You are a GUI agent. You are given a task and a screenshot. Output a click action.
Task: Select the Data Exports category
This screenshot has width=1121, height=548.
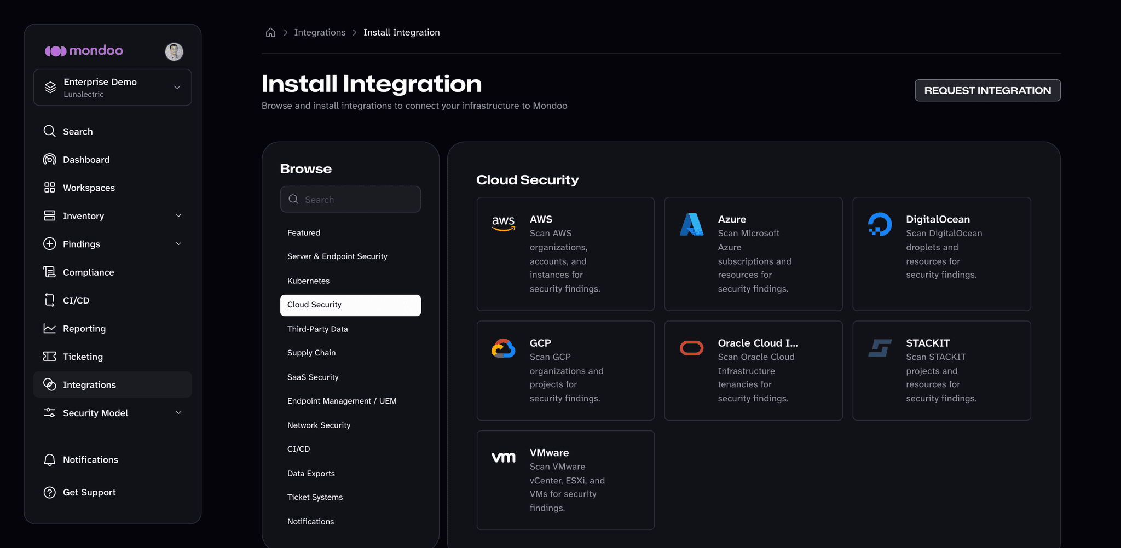[x=350, y=473]
